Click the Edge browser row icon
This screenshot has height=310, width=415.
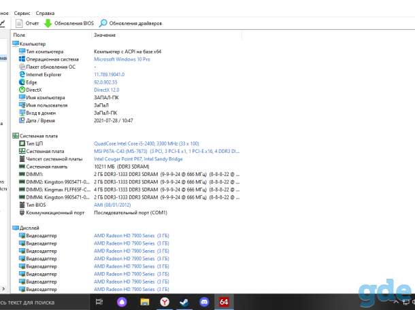tap(22, 82)
